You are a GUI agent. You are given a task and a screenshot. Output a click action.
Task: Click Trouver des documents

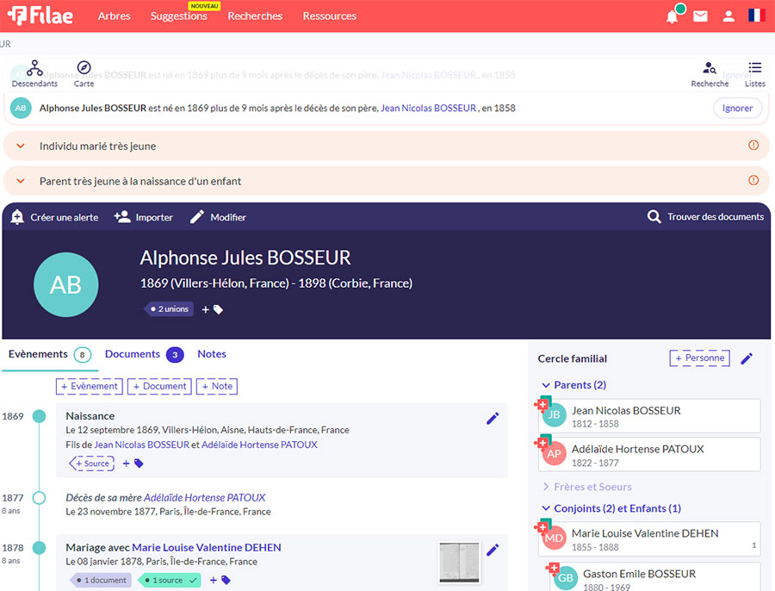[705, 217]
